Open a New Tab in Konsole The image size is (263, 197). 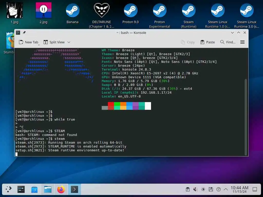click(x=29, y=42)
